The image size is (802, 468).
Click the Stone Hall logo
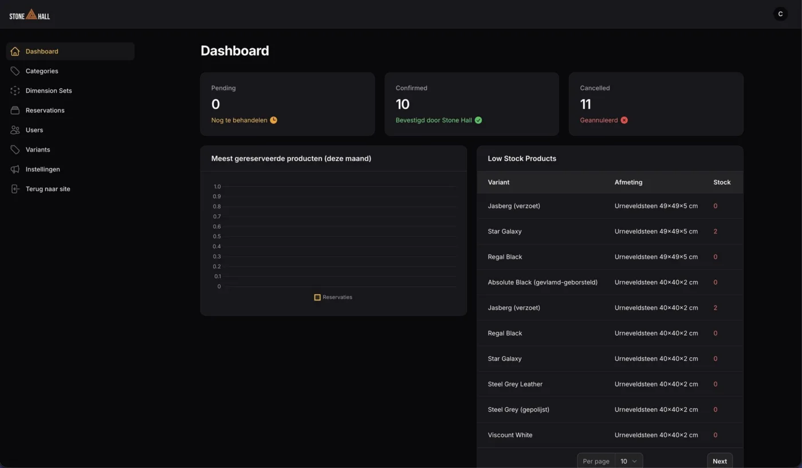(x=30, y=14)
